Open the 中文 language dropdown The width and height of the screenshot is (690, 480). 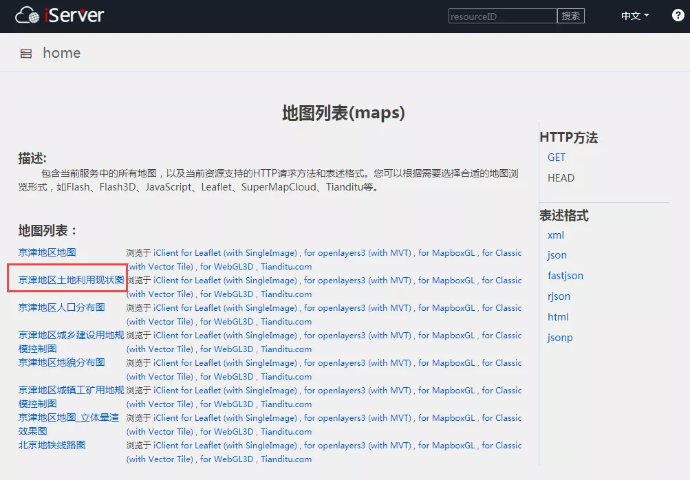pyautogui.click(x=634, y=16)
